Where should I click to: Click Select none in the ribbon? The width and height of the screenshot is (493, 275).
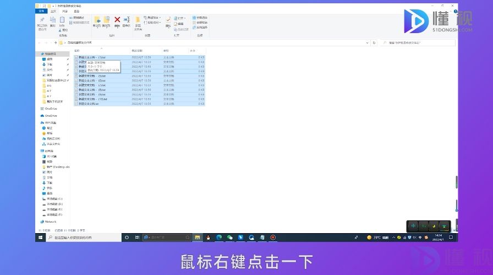[200, 23]
